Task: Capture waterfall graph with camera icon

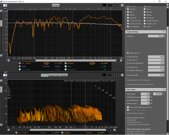Action: click(x=5, y=75)
